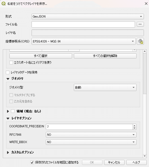This screenshot has width=149, height=167.
Task: Check the Z次元を含める checkbox
Action: [x=11, y=101]
